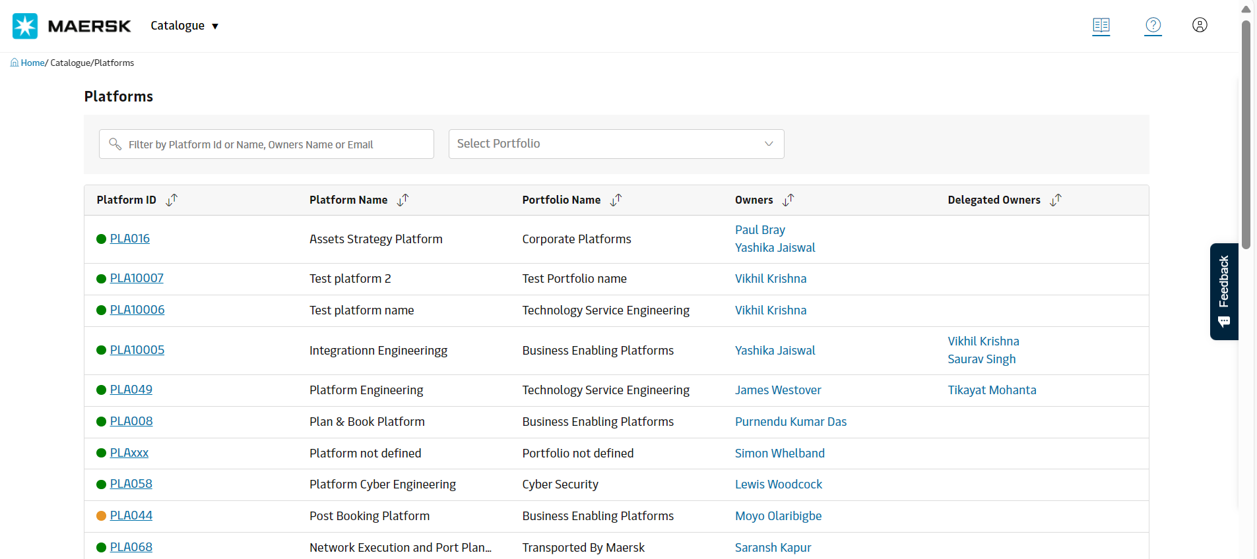Open platform PLA10005 link
Screen dimensions: 1257x559
tap(137, 350)
